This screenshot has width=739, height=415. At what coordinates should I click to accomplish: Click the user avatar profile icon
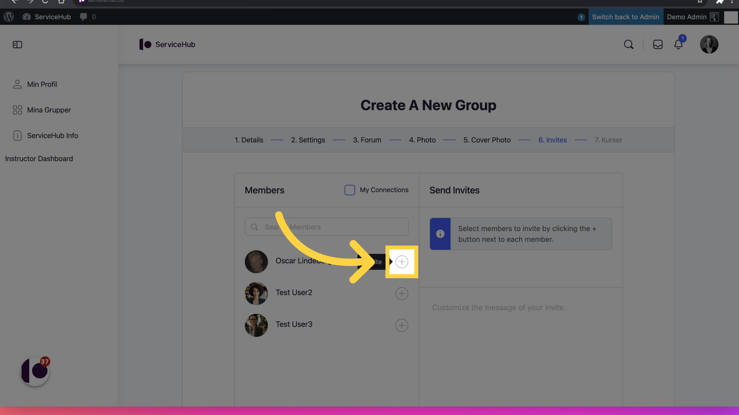709,44
